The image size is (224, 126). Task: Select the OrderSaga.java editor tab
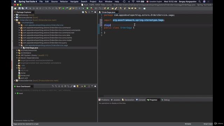pos(108,12)
